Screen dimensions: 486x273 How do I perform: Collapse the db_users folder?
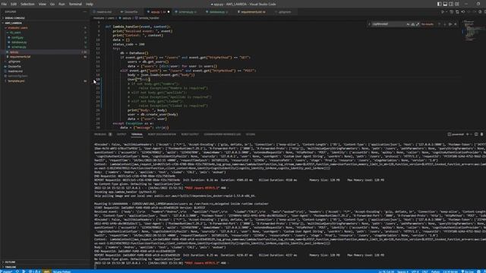45,33
